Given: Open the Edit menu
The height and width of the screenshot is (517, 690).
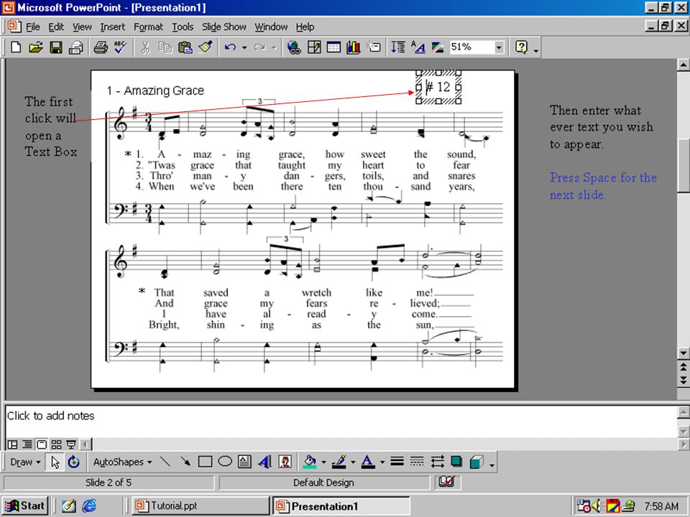Looking at the screenshot, I should [x=56, y=27].
